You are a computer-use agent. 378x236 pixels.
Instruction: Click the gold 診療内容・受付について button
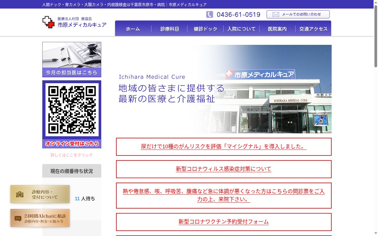tap(40, 194)
